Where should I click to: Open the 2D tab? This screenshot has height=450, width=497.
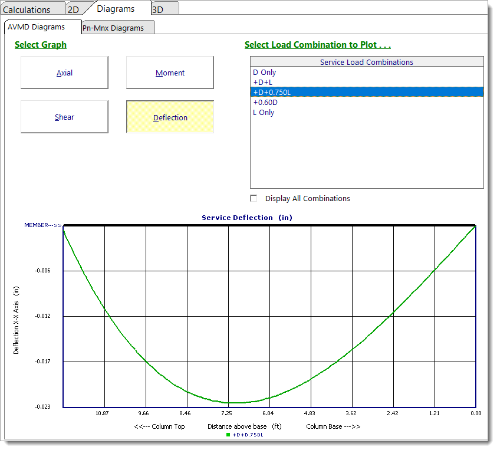(x=73, y=9)
